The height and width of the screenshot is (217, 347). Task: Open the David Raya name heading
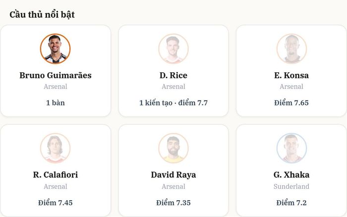click(173, 175)
